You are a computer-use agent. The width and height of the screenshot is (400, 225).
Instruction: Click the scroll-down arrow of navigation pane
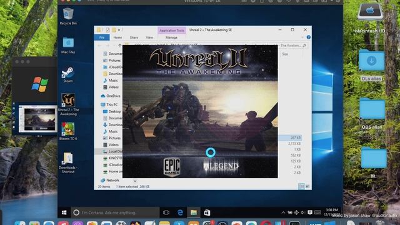pos(135,181)
